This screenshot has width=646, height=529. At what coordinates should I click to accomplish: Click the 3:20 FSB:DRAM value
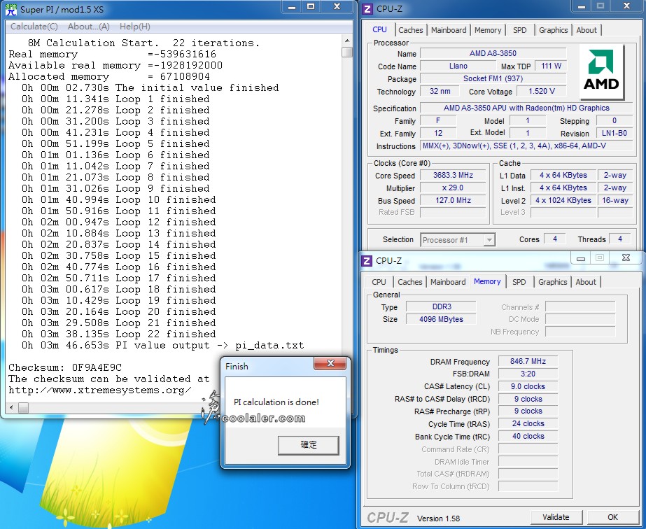[x=528, y=374]
